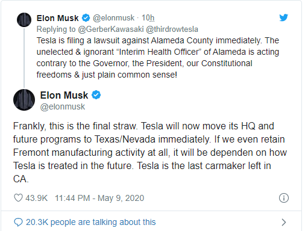Screen dimensions: 305x231
Task: Open @elonmusk handle in replied tweet
Action: click(x=113, y=18)
